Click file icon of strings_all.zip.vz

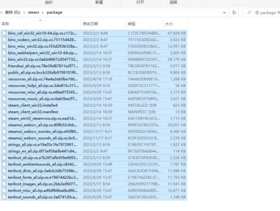click(x=4, y=145)
